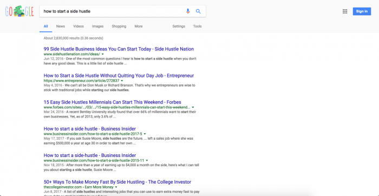Switch to the Shopping tab
The image size is (379, 196).
[x=119, y=27]
